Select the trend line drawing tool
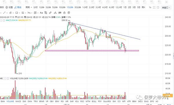Screen dimensions: 174x105 point(4,13)
